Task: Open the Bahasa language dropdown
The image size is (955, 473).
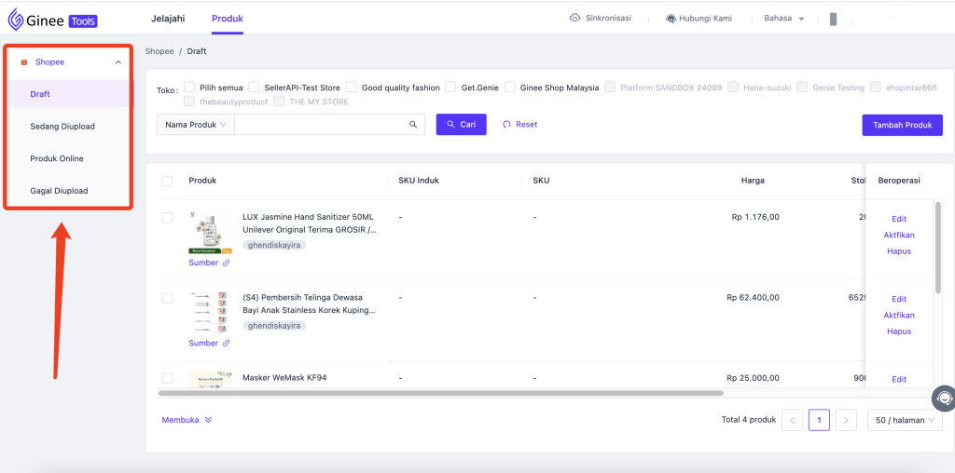Action: 784,19
